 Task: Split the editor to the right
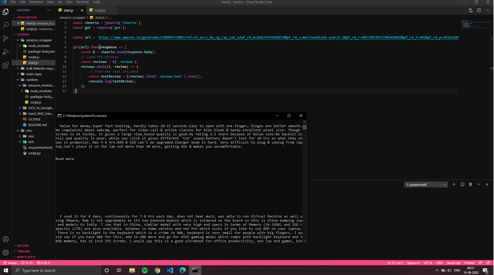(479, 10)
